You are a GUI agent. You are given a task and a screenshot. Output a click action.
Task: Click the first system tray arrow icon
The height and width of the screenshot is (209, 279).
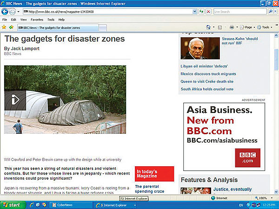coord(249,205)
